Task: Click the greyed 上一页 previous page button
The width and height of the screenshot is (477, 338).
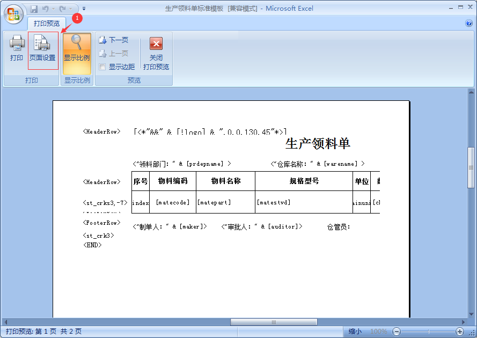Action: click(x=114, y=54)
